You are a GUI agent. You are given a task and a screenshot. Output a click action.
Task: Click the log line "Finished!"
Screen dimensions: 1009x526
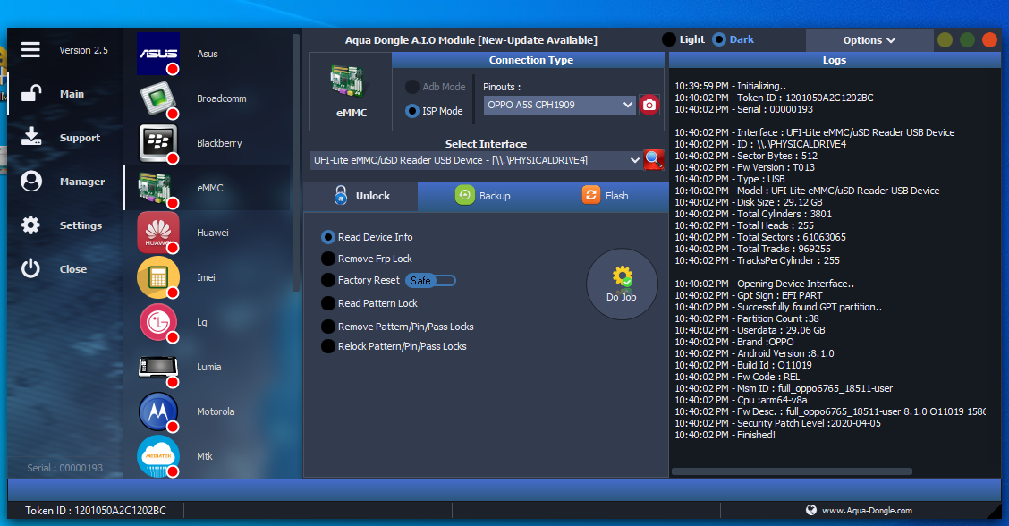click(725, 436)
